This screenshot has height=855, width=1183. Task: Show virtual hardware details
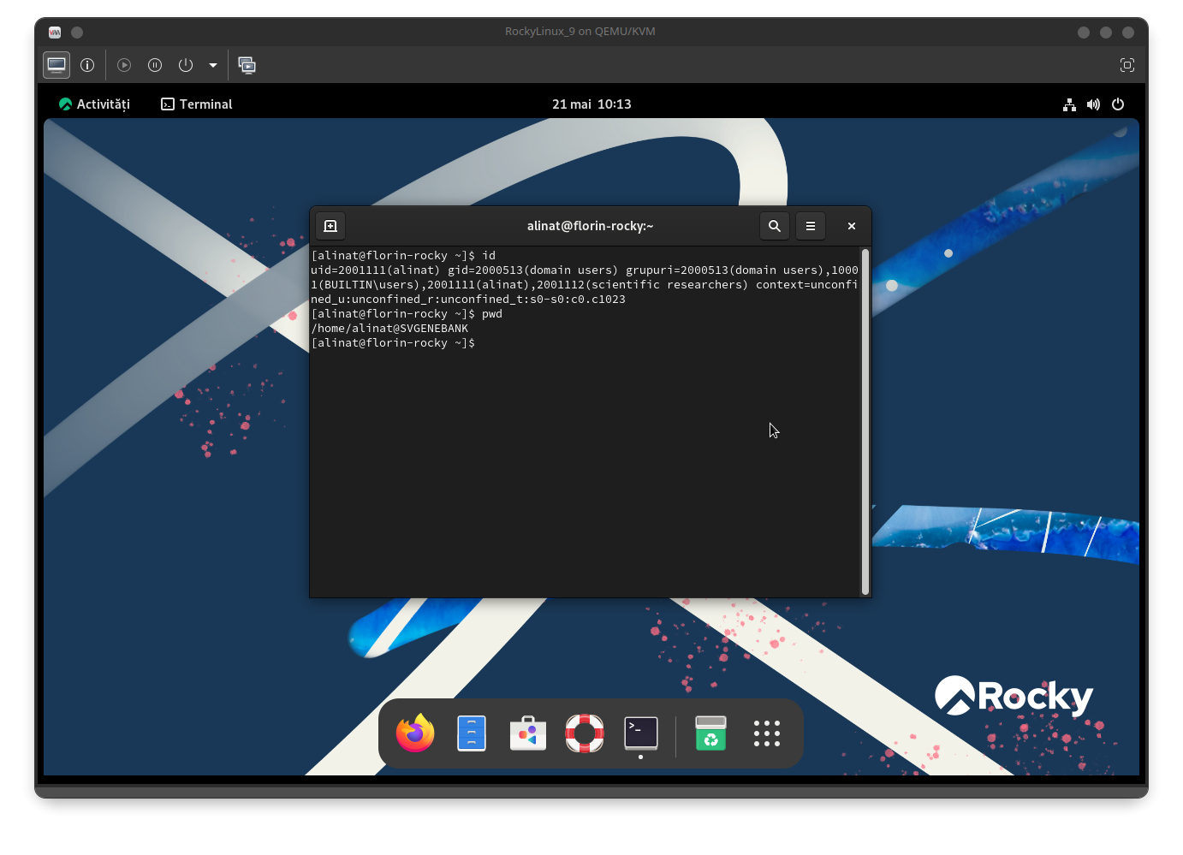click(87, 65)
